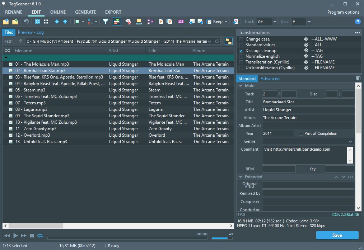The width and height of the screenshot is (364, 250).
Task: Click the single page with orange arrow icon
Action: coord(161,22)
